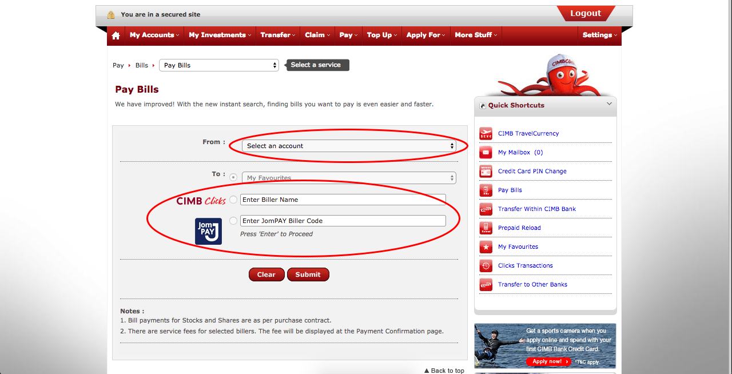This screenshot has height=374, width=732.
Task: Click the Pay breadcrumb link
Action: click(x=118, y=65)
